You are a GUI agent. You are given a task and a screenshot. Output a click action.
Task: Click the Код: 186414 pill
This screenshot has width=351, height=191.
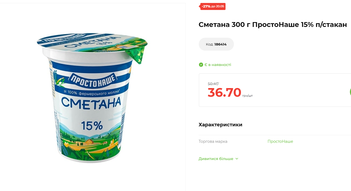216,44
